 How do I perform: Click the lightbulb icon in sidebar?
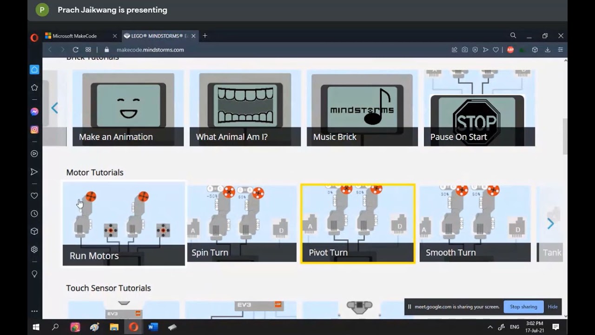tap(34, 274)
